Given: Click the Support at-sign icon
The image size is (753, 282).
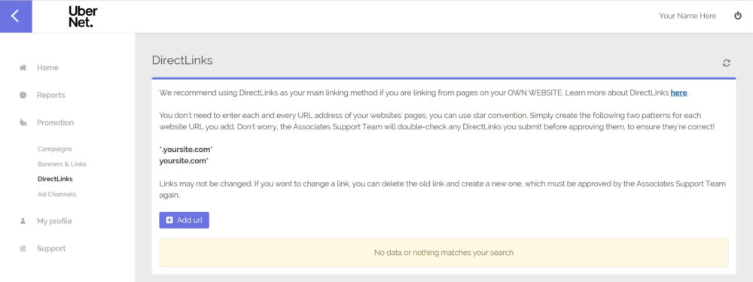Looking at the screenshot, I should pos(23,248).
